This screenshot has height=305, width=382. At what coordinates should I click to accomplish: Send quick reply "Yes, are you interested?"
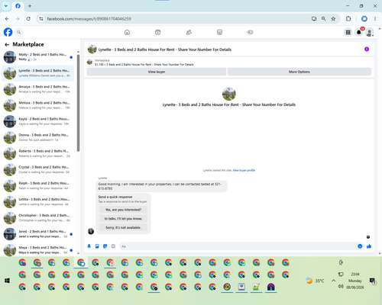click(123, 210)
